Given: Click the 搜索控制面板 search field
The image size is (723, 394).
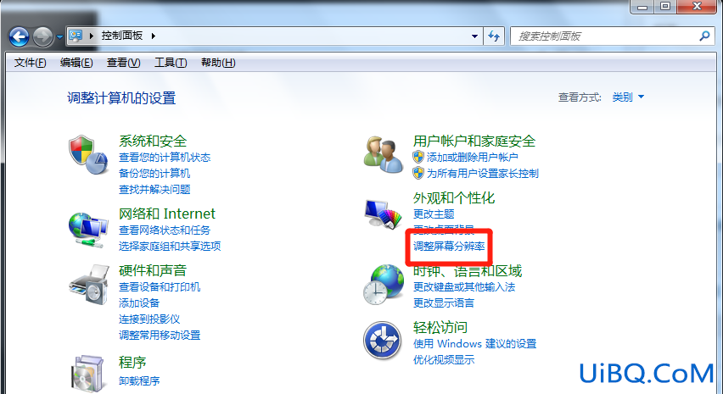Looking at the screenshot, I should [611, 36].
